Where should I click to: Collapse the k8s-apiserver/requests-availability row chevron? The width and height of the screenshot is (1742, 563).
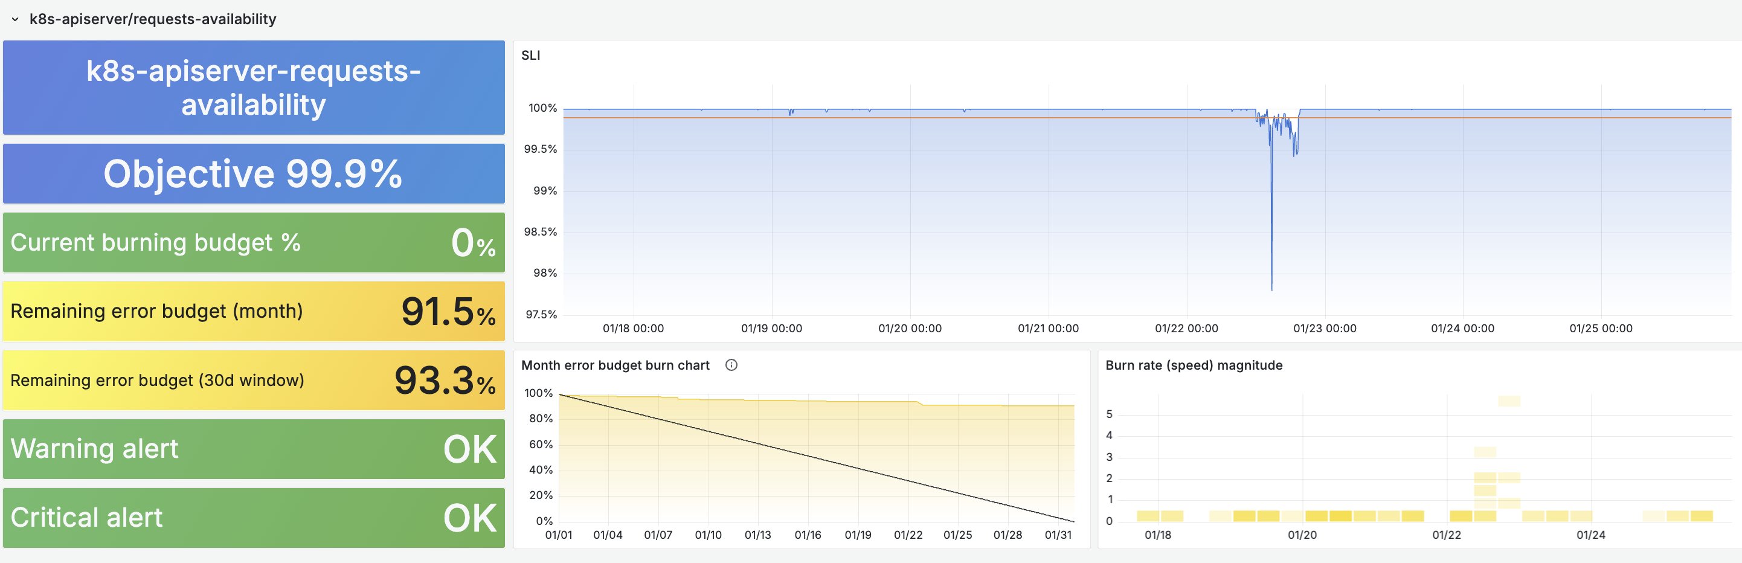[15, 19]
